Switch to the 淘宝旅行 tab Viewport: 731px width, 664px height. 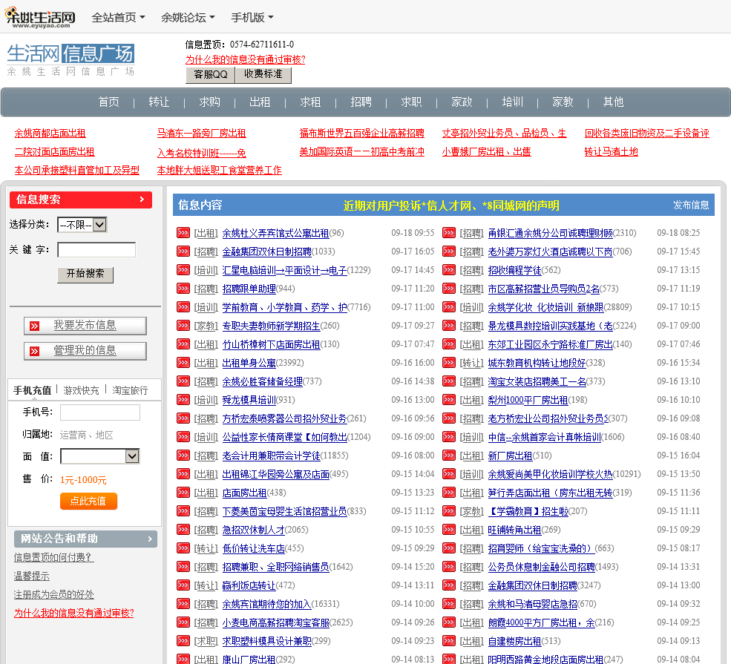(130, 390)
